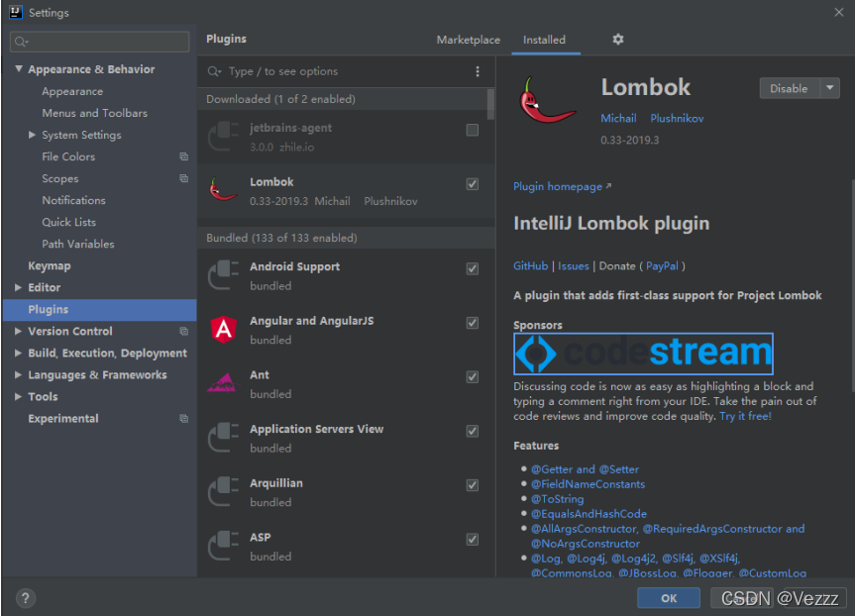Click the Version Control project-level icon
This screenshot has width=855, height=616.
pyautogui.click(x=183, y=331)
